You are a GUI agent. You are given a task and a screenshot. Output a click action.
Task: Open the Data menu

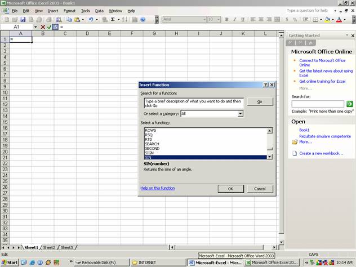[99, 11]
